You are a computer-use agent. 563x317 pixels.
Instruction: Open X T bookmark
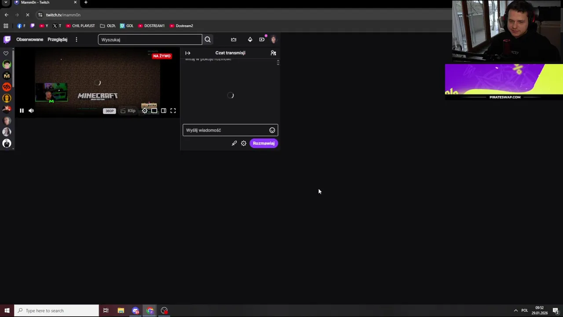57,26
